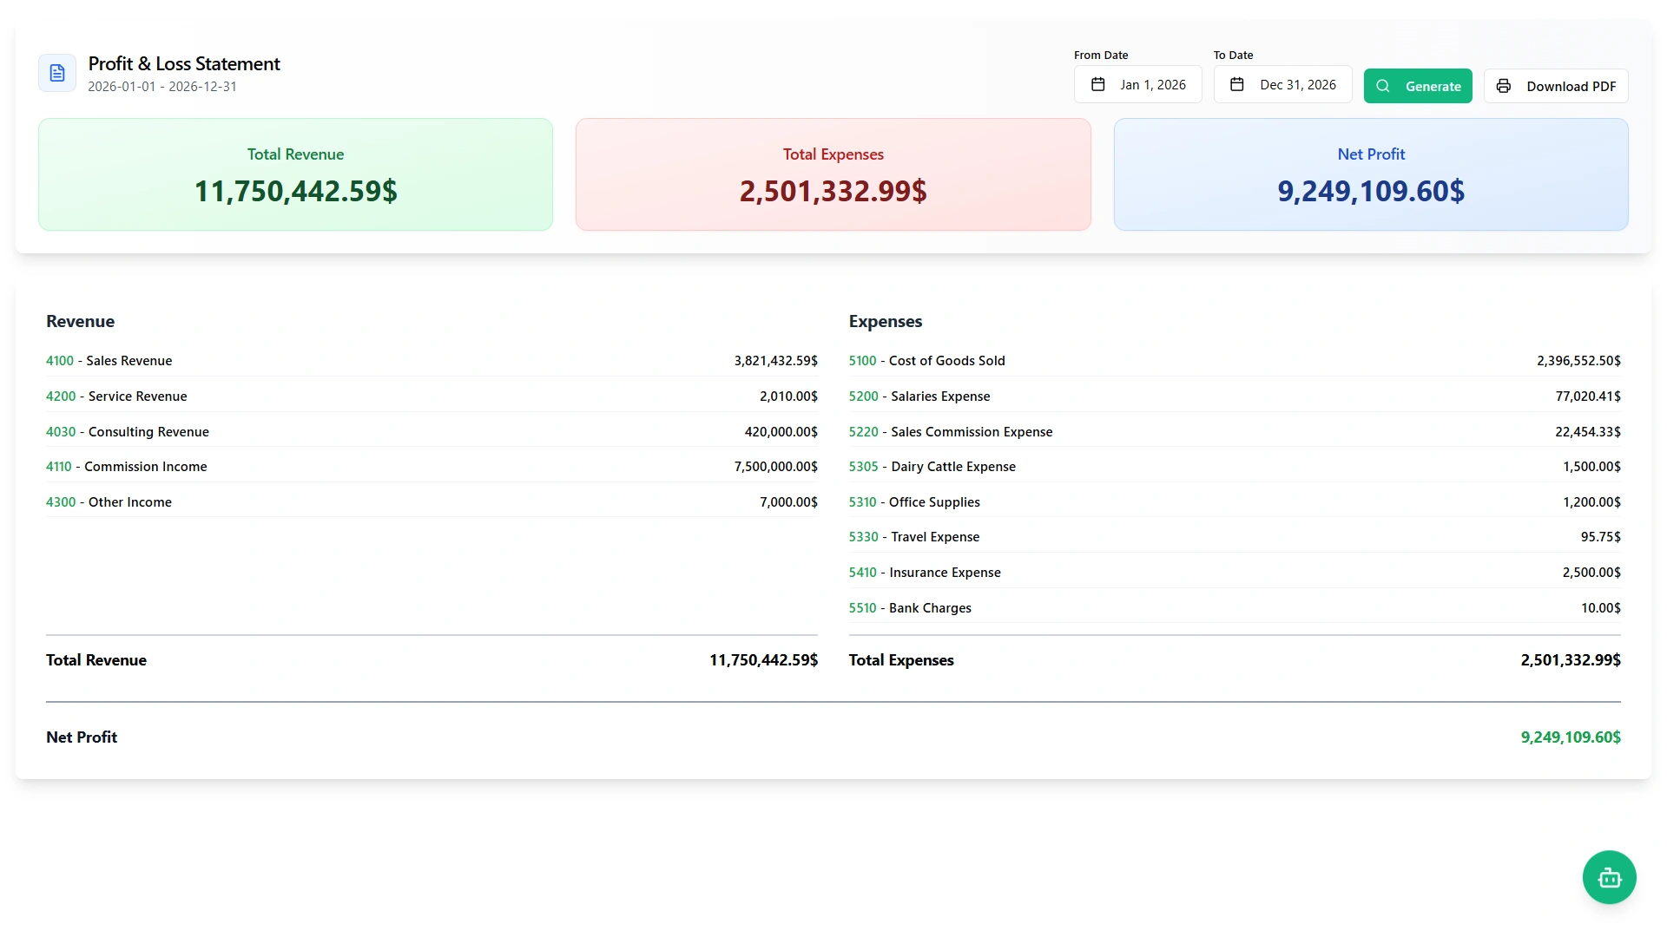This screenshot has height=937, width=1667.
Task: Click the 4300 - Other Income row
Action: pyautogui.click(x=432, y=502)
